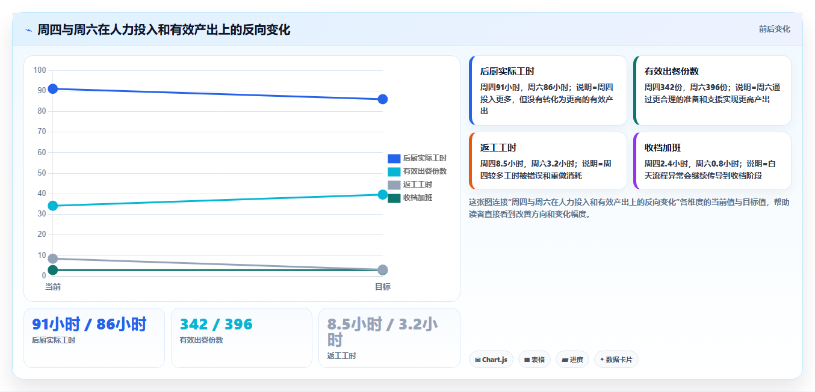Click the 当前 x-axis label
This screenshot has height=392, width=815.
coord(53,287)
